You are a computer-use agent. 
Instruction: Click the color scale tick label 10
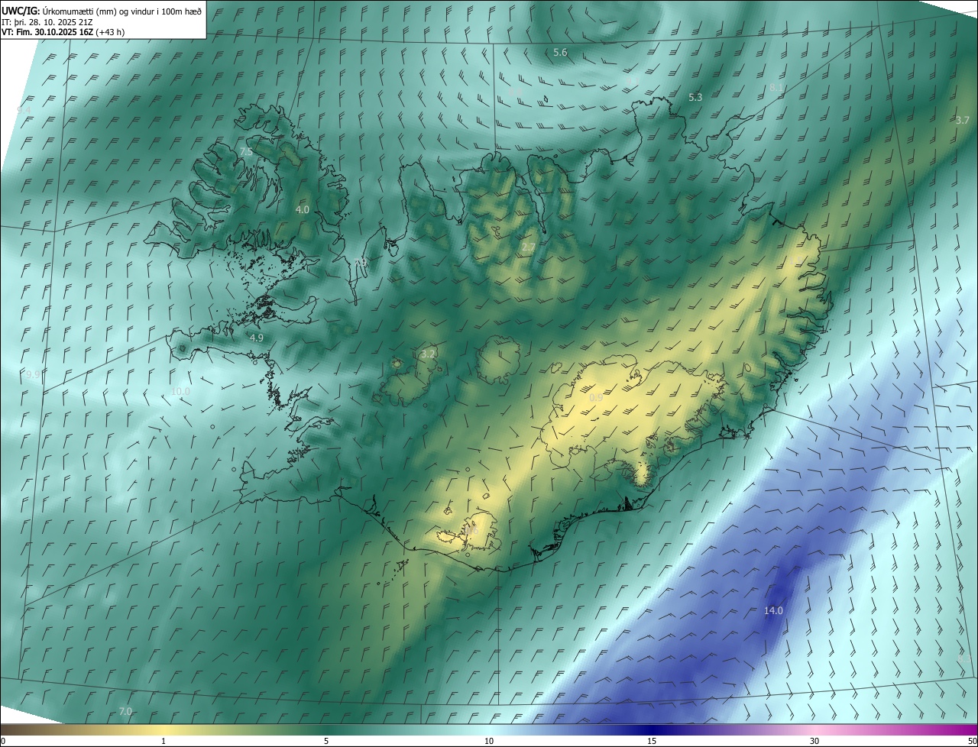click(489, 741)
